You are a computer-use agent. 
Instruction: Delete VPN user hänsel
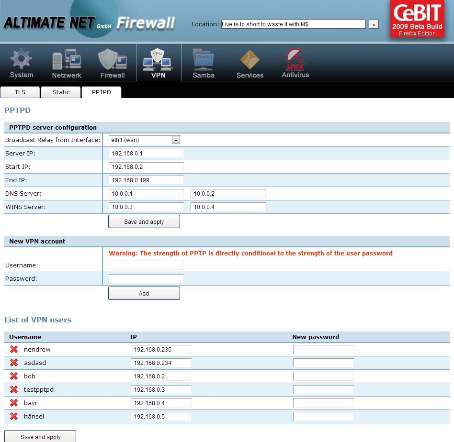coord(14,416)
